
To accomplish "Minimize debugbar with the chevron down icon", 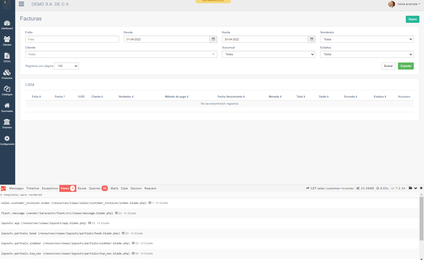I will click(416, 188).
